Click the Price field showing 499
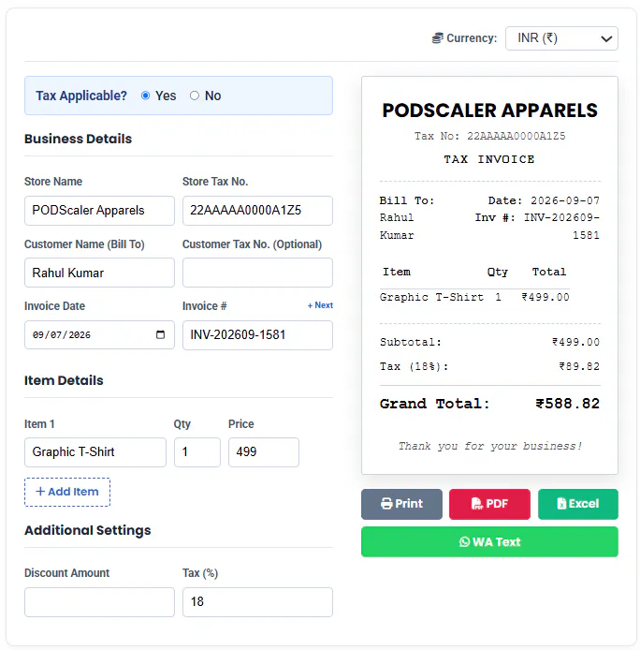This screenshot has width=640, height=650. [264, 452]
